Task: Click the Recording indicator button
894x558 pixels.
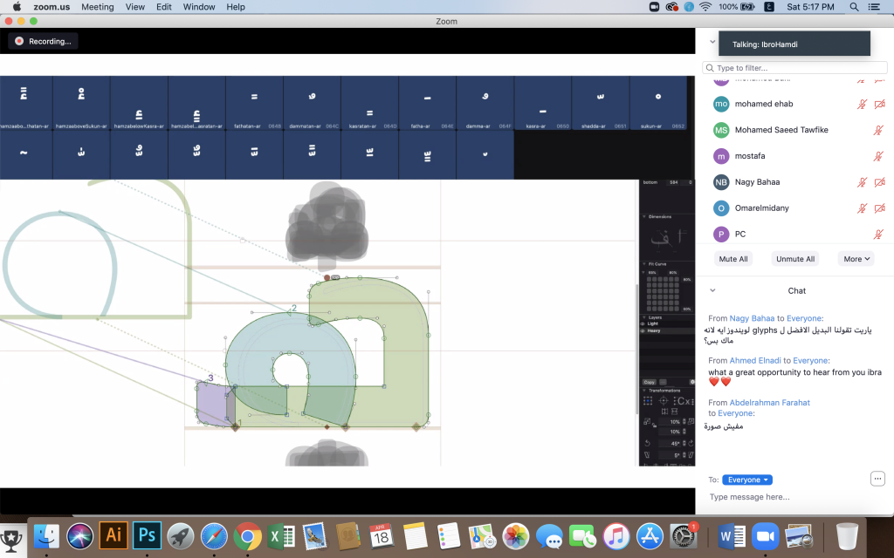Action: point(44,41)
